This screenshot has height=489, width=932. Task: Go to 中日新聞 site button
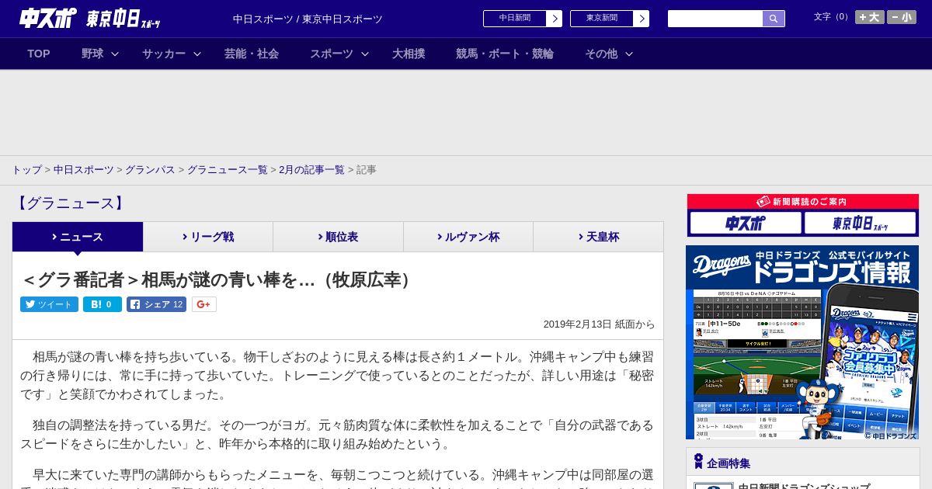click(515, 19)
